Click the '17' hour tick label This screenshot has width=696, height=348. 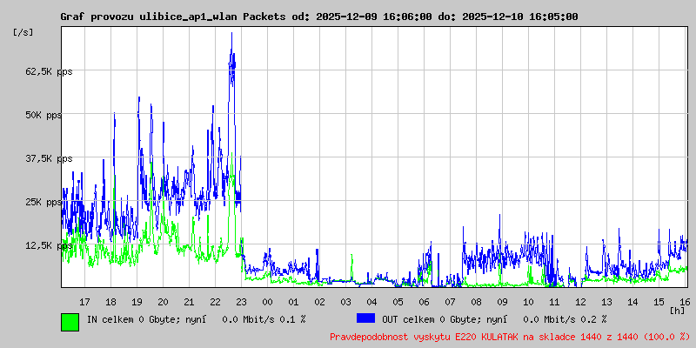pos(84,302)
